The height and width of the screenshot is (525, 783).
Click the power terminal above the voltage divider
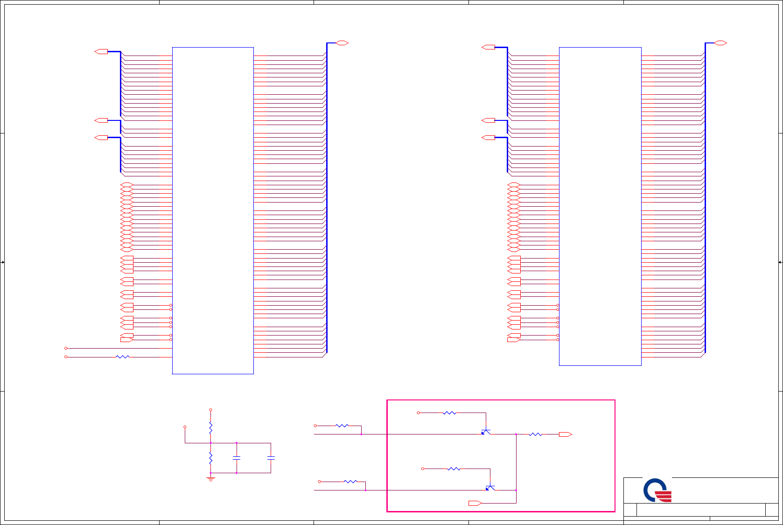pos(210,410)
